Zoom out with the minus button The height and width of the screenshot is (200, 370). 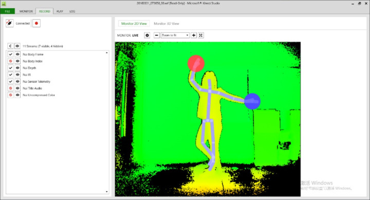click(157, 35)
